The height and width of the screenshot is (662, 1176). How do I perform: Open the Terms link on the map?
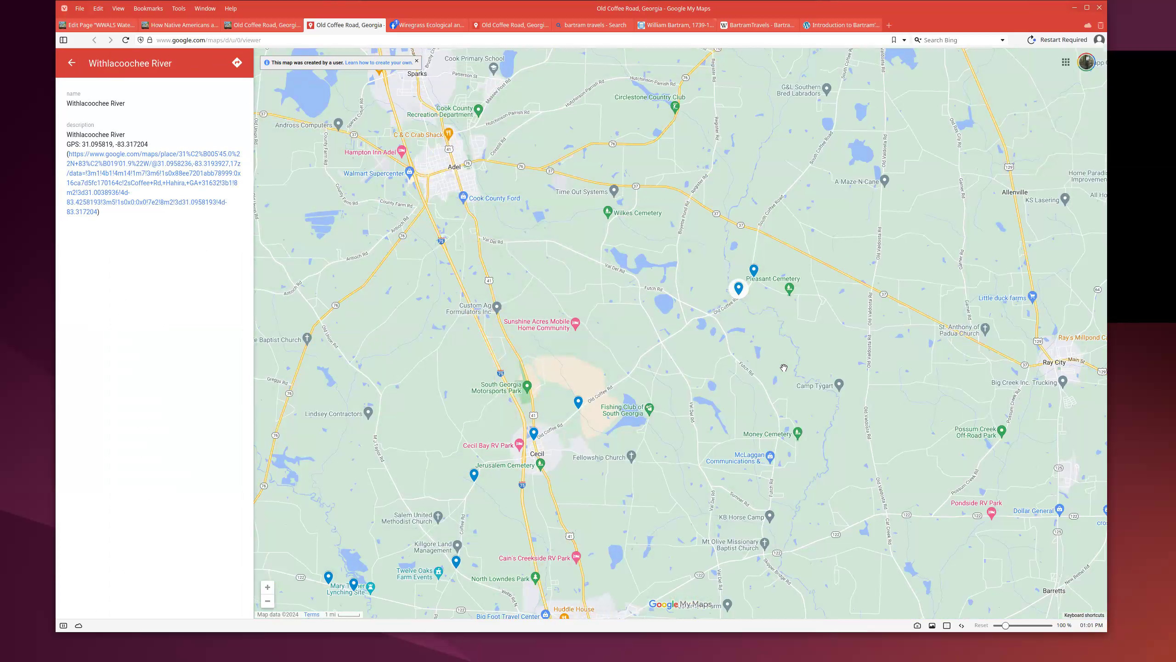pos(311,615)
